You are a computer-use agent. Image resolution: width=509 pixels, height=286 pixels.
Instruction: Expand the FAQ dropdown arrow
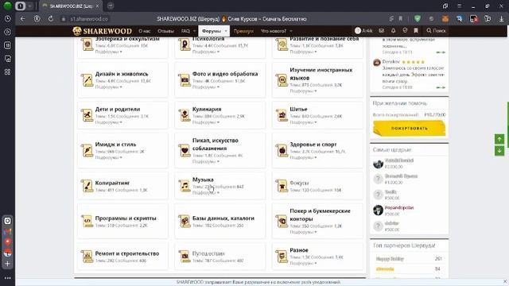click(194, 31)
